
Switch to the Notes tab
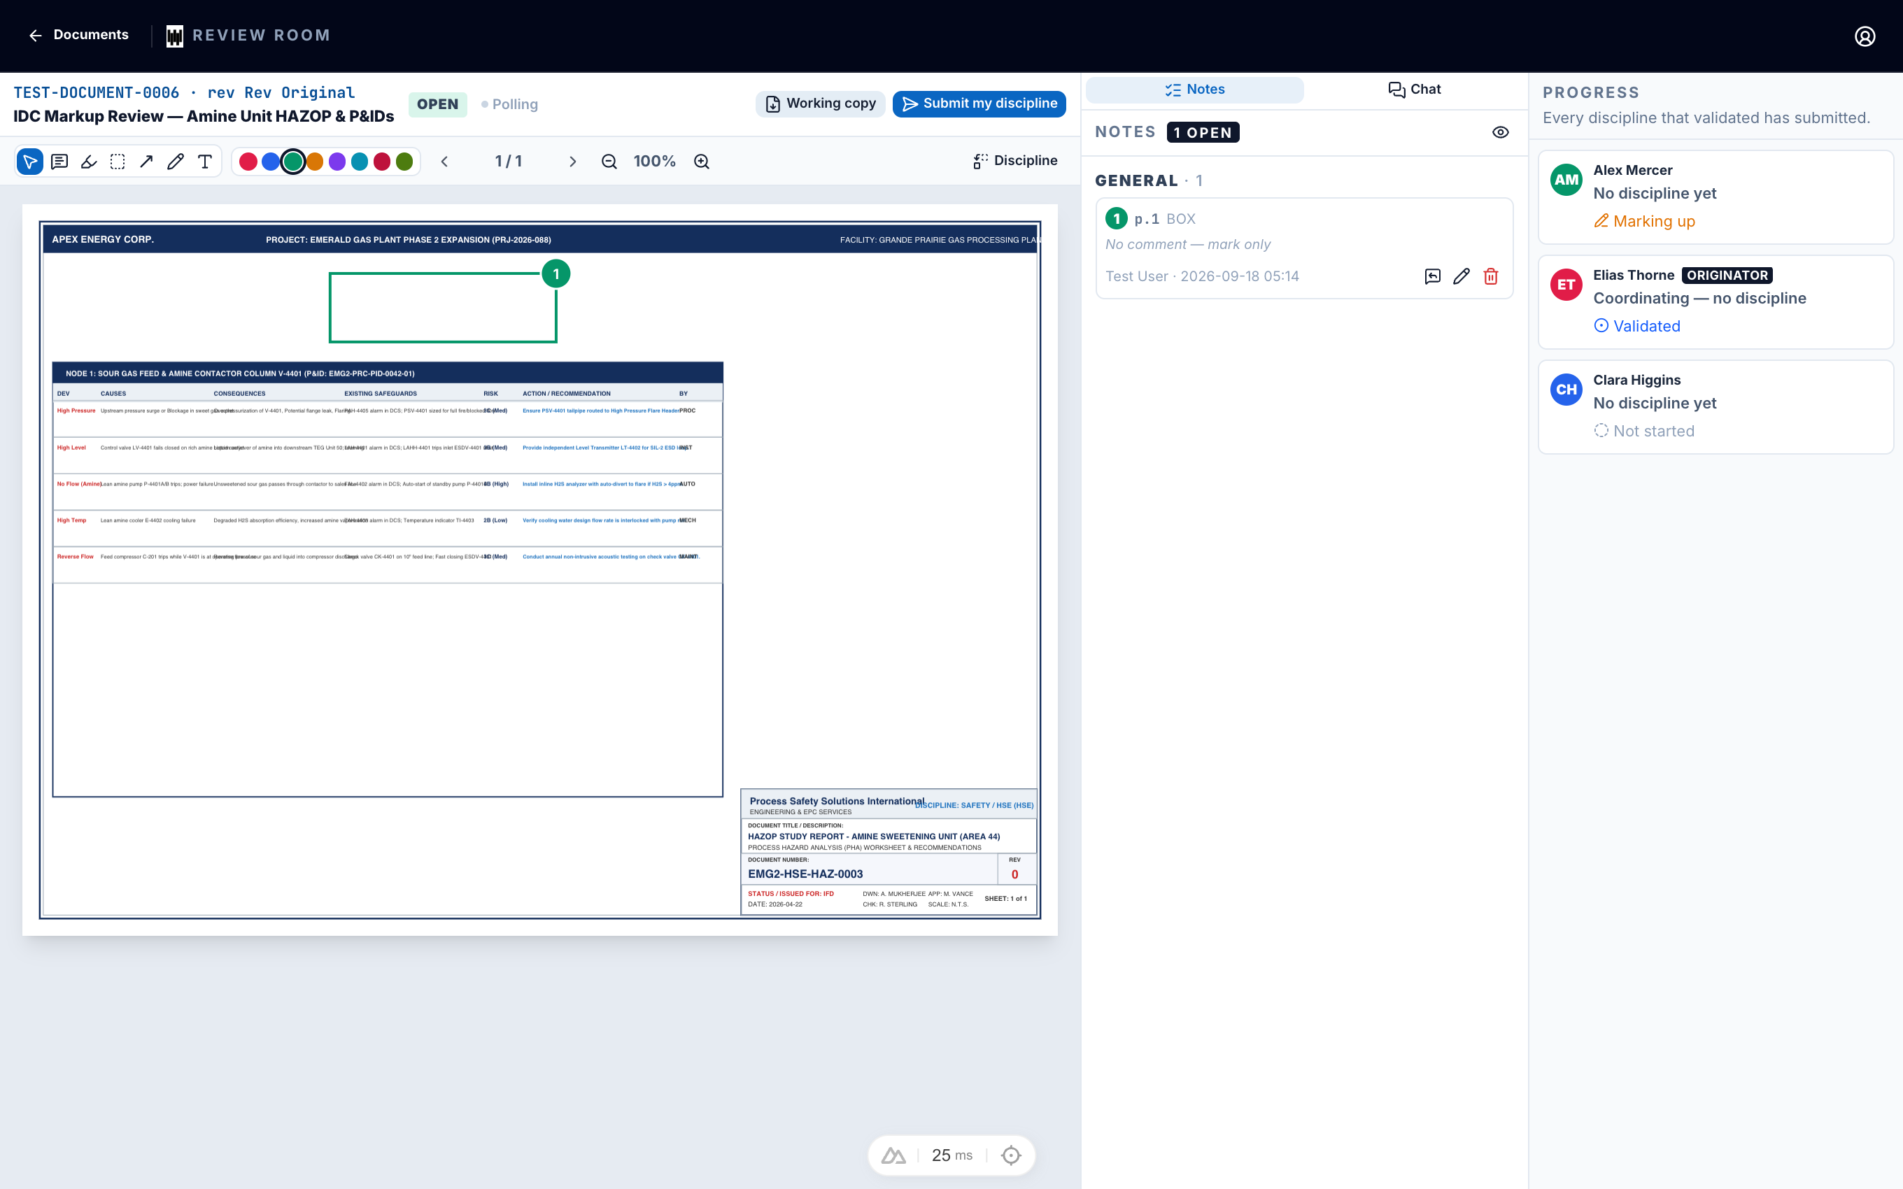click(1194, 90)
